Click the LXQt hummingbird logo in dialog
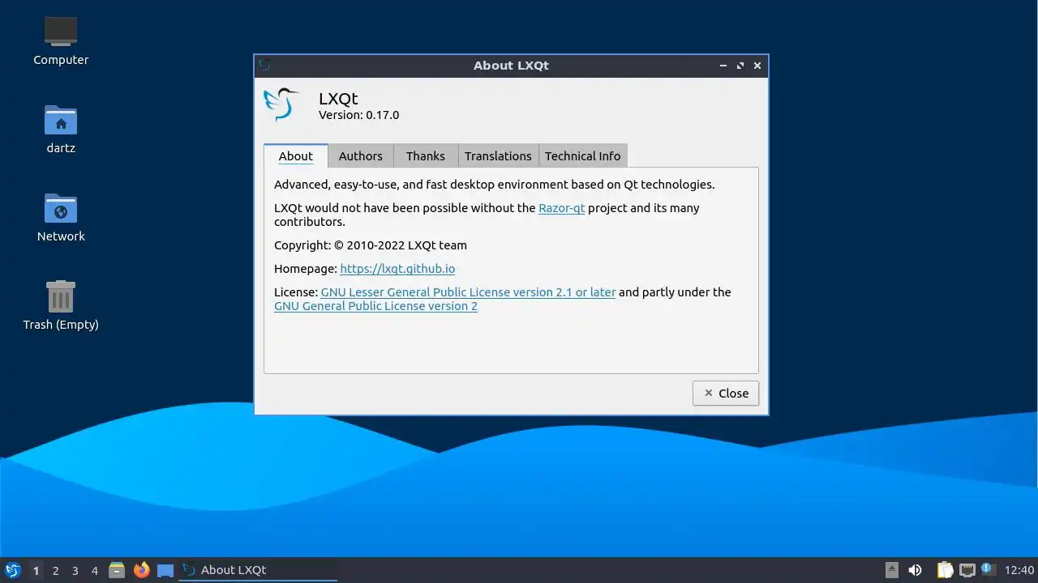1038x583 pixels. pos(281,104)
